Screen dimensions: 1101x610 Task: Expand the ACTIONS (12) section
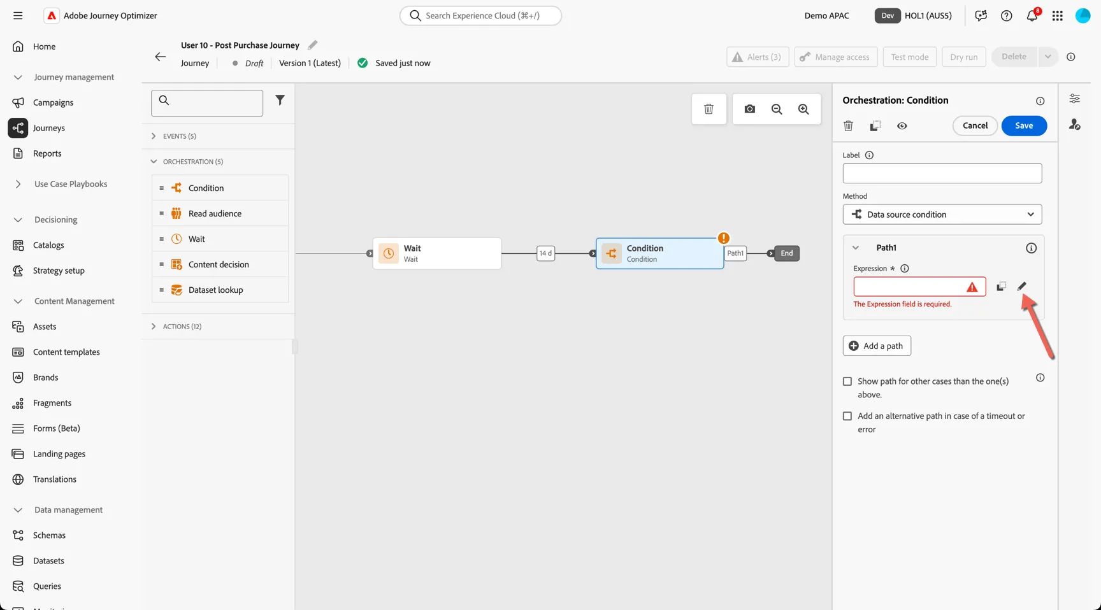point(154,327)
